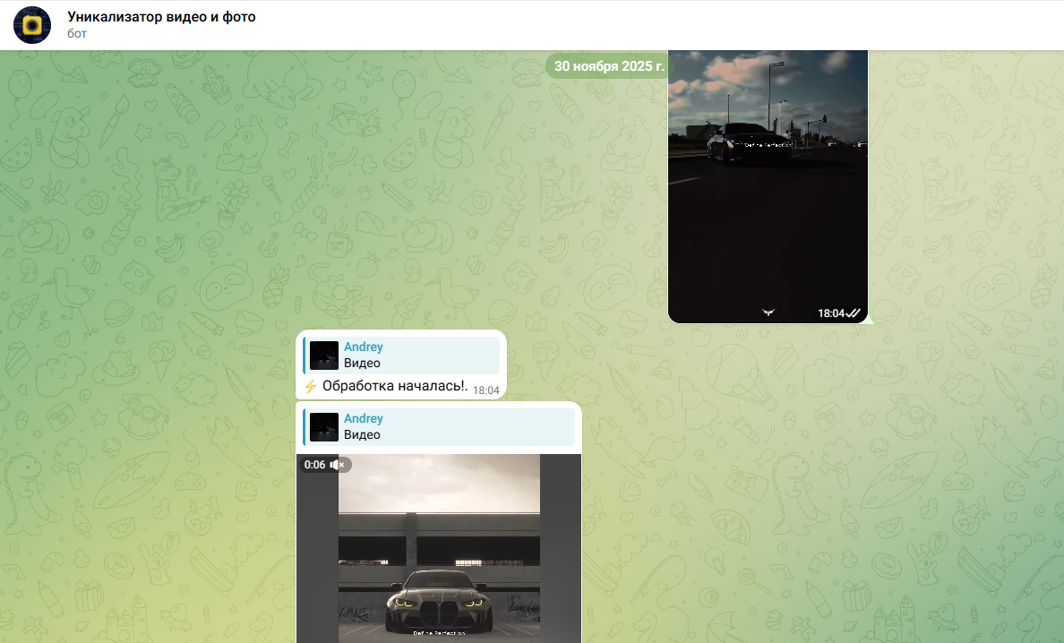Screen dimensions: 1064x643
Task: Unmute the 0:06 video sound icon
Action: click(x=339, y=465)
